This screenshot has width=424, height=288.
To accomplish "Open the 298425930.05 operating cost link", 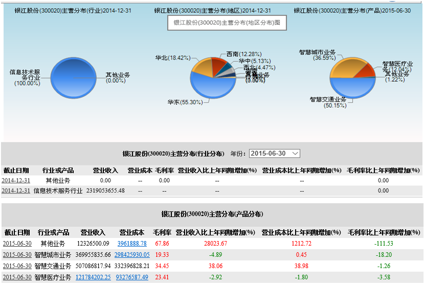I will tap(132, 255).
